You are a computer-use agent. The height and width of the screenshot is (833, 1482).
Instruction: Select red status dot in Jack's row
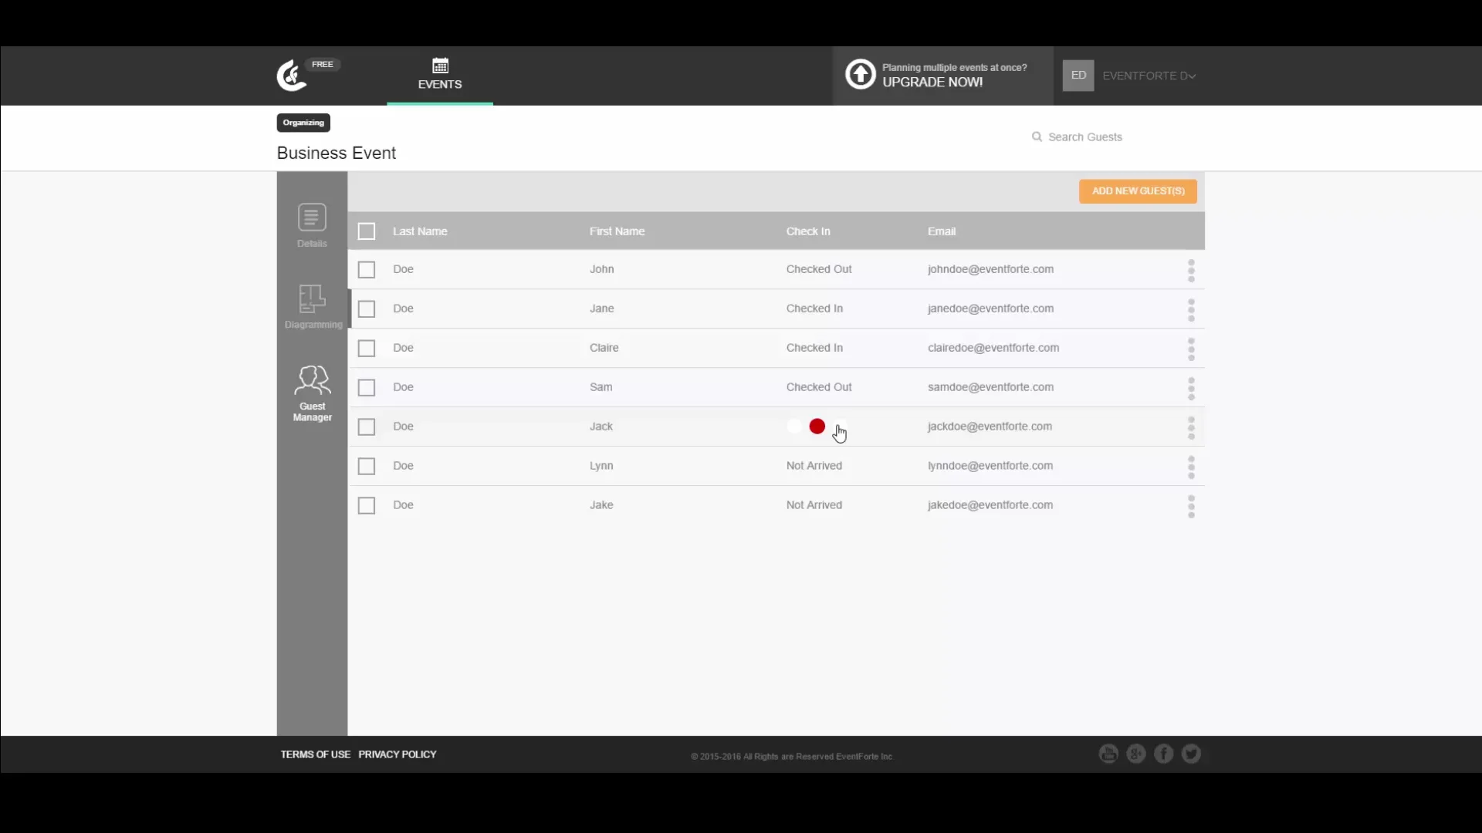tap(817, 427)
